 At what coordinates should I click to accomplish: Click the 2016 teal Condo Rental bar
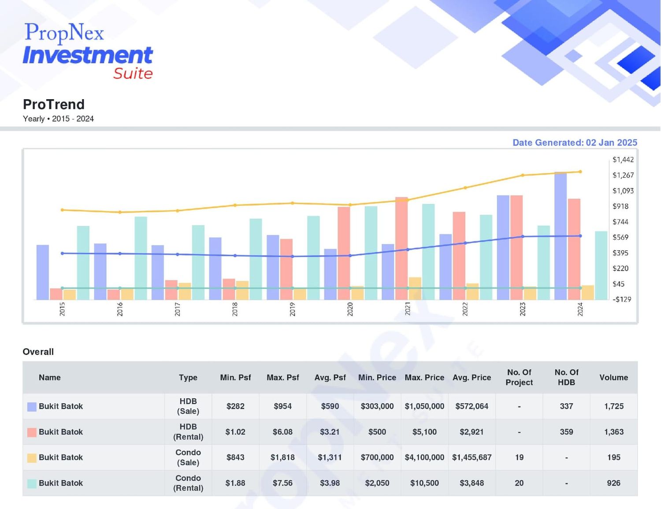pyautogui.click(x=141, y=258)
